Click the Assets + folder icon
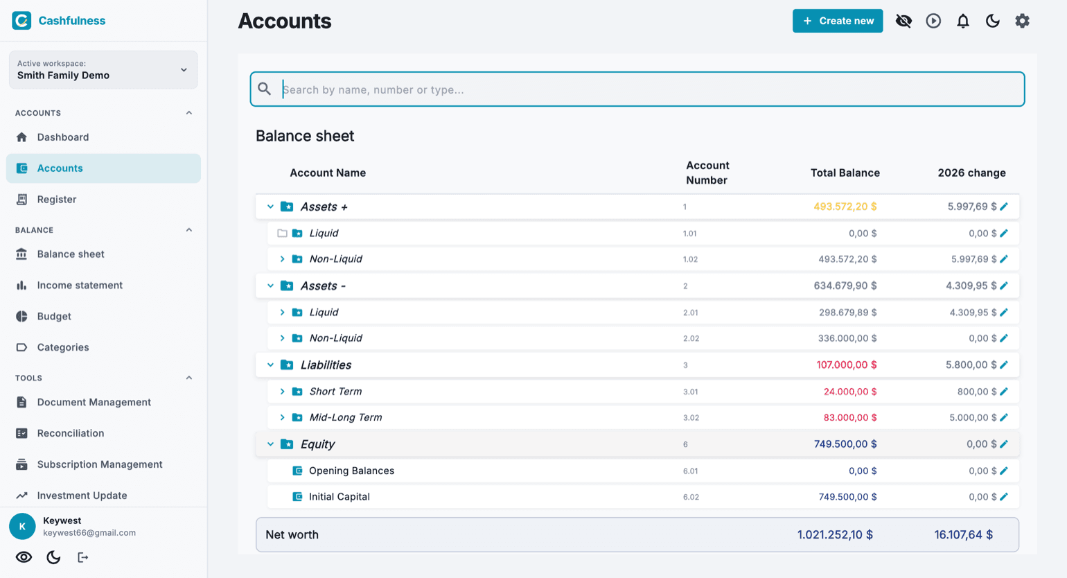Screen dimensions: 1067x578 click(287, 207)
